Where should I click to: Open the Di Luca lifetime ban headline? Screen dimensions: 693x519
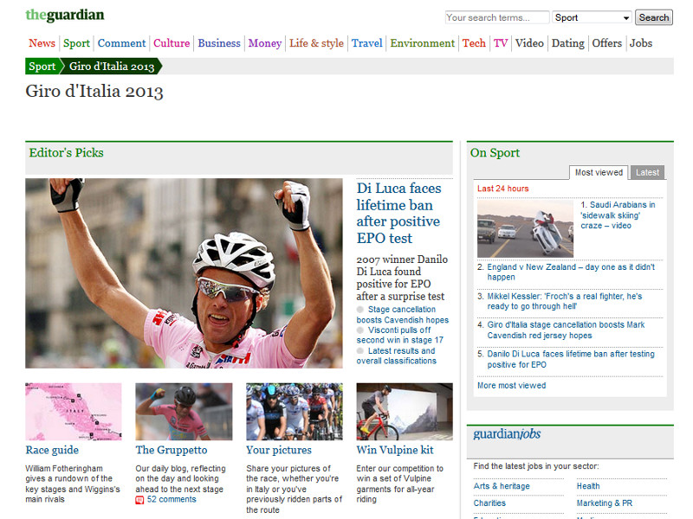pos(398,213)
